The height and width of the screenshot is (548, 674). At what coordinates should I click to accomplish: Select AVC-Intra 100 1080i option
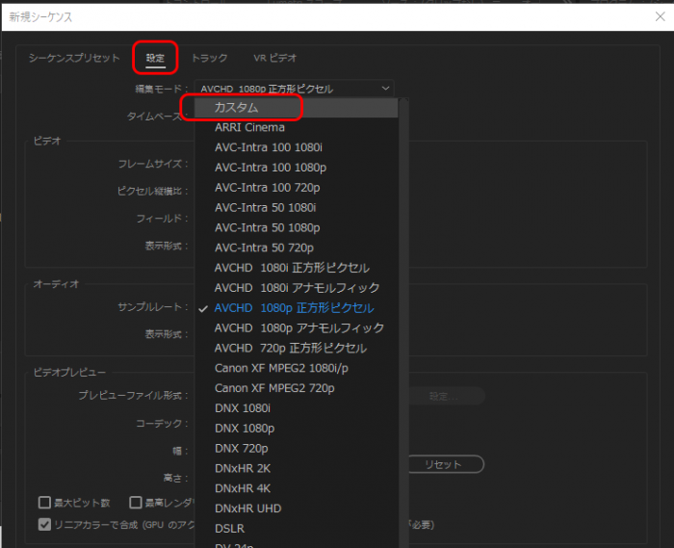pos(296,147)
